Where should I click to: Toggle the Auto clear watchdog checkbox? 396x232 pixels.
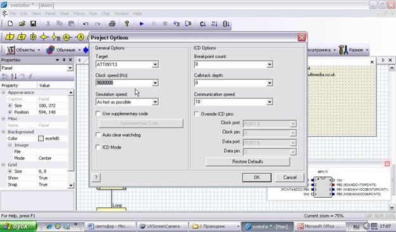click(x=98, y=134)
